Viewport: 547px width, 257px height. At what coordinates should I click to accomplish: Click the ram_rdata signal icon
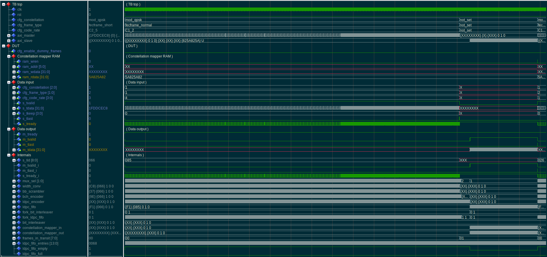(x=19, y=77)
